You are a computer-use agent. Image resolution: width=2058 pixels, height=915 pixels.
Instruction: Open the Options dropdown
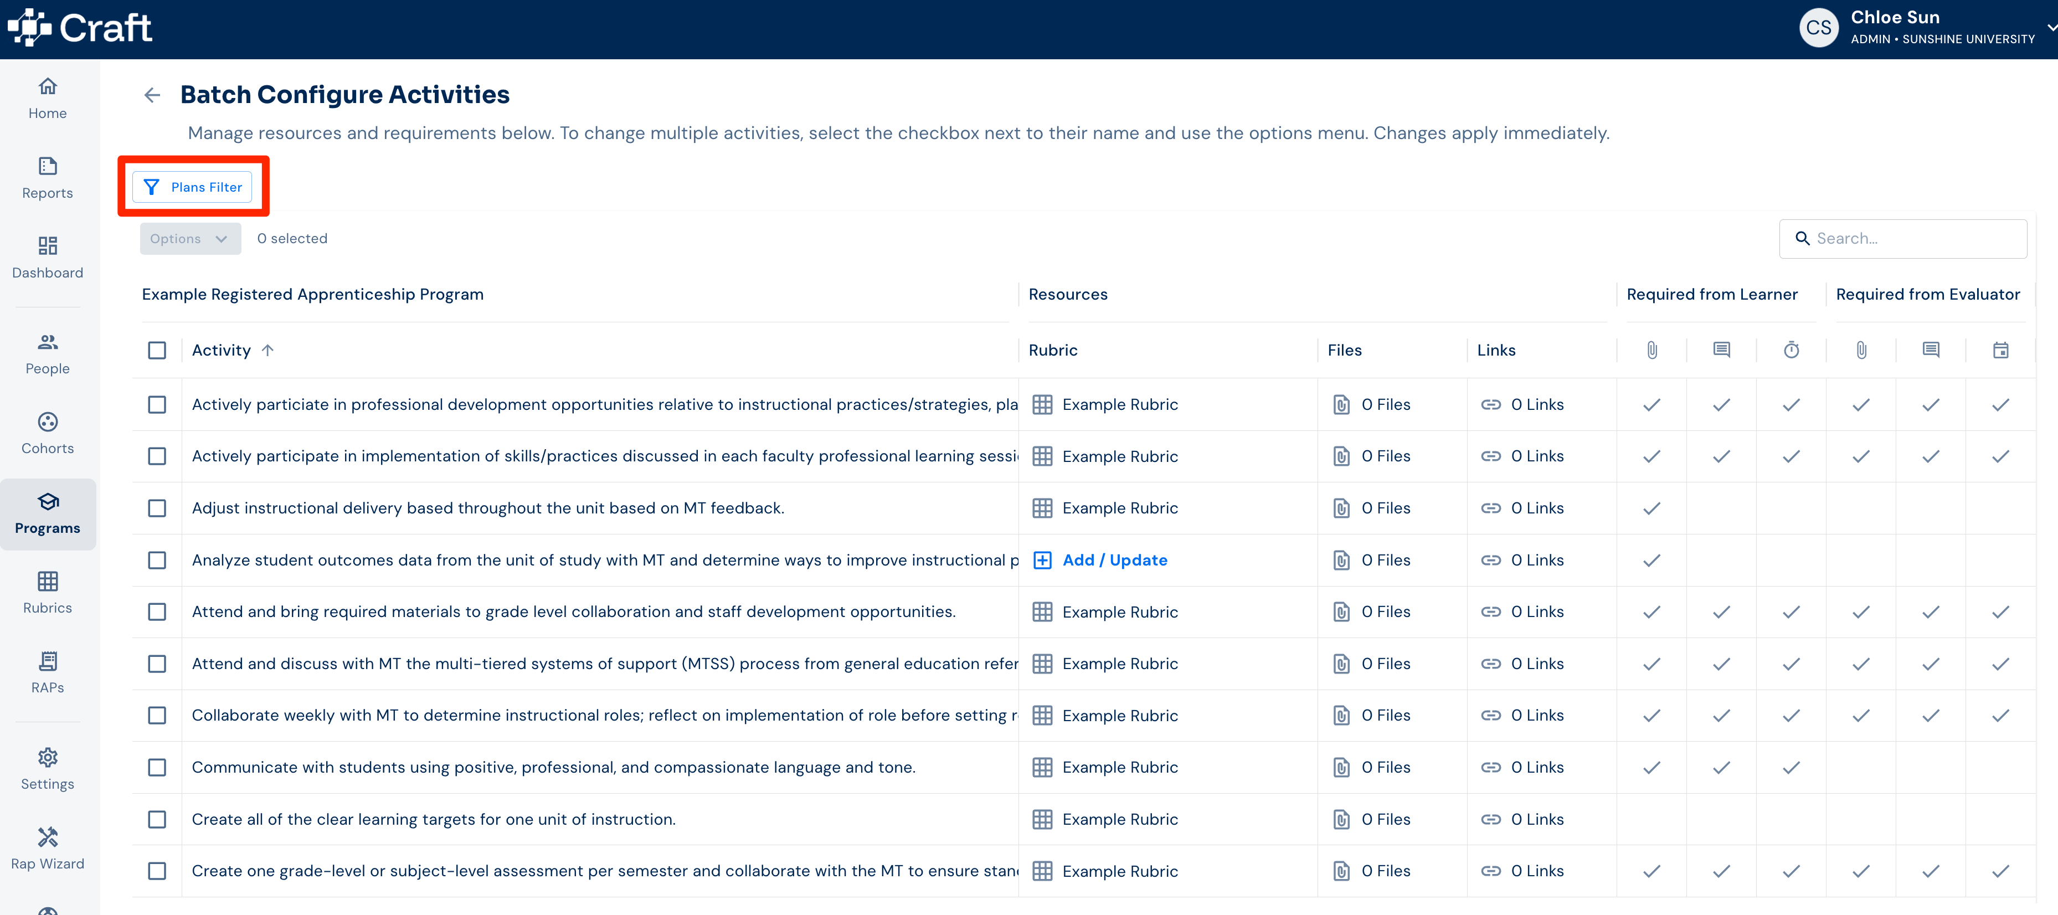coord(190,239)
